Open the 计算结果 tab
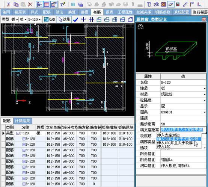The image size is (208, 187). tap(22, 121)
